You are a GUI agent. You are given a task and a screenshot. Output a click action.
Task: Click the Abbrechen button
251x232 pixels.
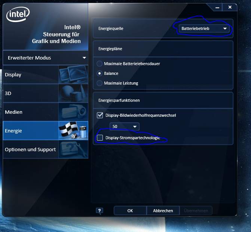tap(163, 211)
